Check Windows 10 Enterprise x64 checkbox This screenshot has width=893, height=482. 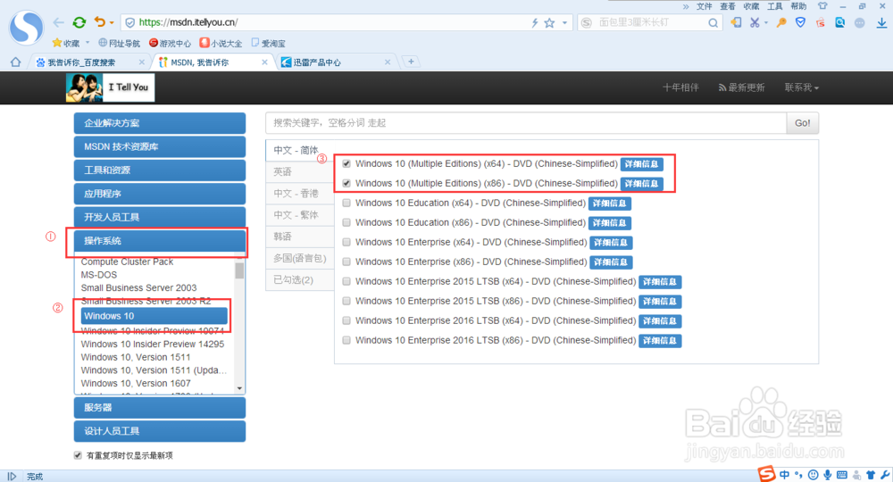pos(346,243)
